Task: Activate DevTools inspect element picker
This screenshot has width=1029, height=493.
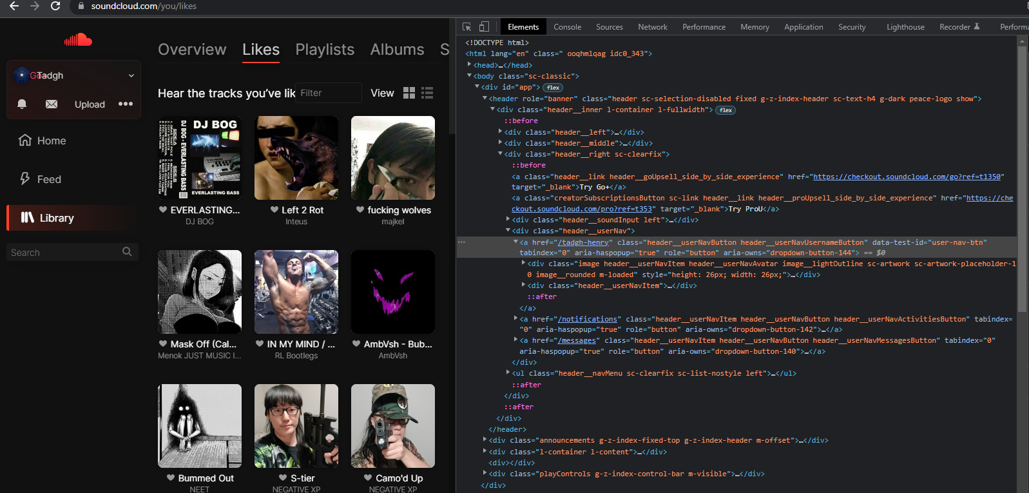Action: tap(467, 26)
